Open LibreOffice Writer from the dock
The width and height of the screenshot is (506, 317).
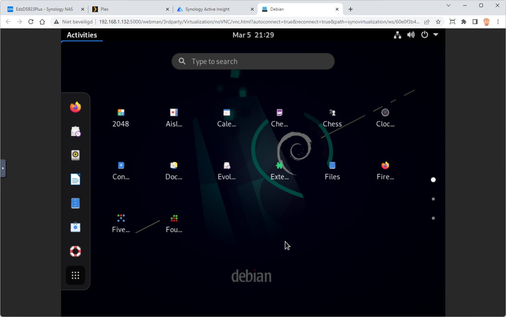pos(75,179)
